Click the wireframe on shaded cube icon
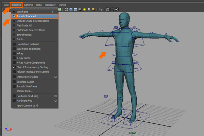Viewport: 204px width, 136px height. click(75, 10)
